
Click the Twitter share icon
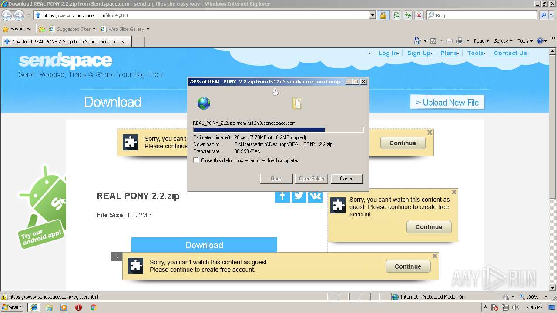[299, 196]
